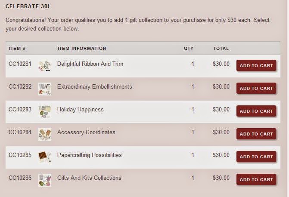Click item number CC10281
This screenshot has height=197, width=289.
[20, 64]
